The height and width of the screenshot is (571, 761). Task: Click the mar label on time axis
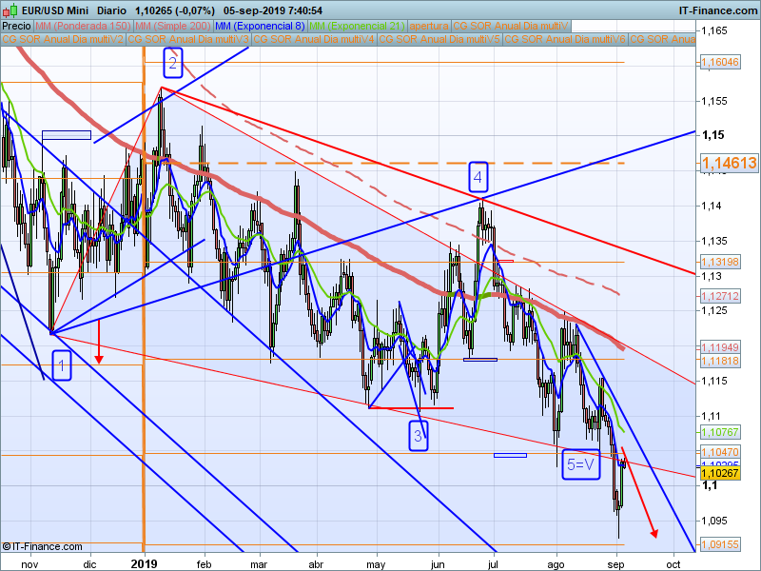point(259,564)
